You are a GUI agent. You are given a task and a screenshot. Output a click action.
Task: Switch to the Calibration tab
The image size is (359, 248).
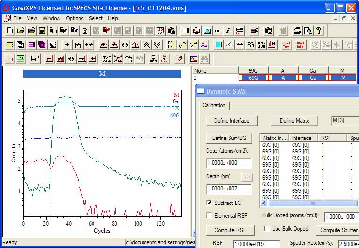(x=214, y=105)
